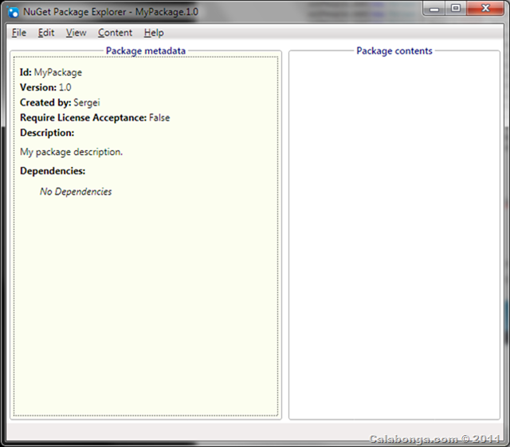Select the Id value MyPackage
510x447 pixels.
pos(58,72)
